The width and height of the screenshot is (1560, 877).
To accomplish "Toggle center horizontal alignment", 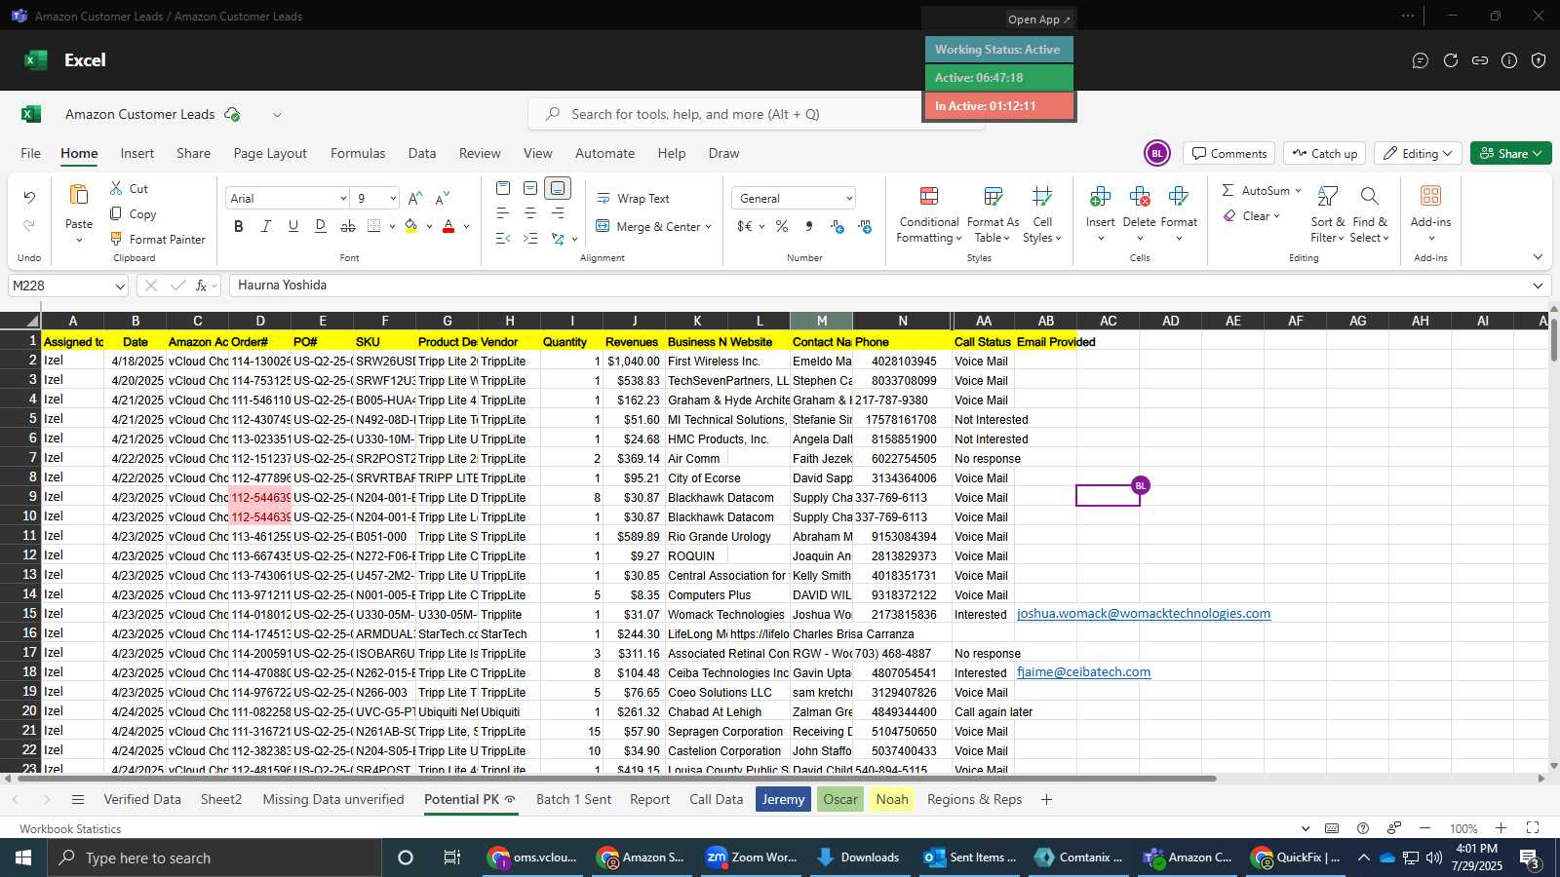I will click(x=530, y=212).
